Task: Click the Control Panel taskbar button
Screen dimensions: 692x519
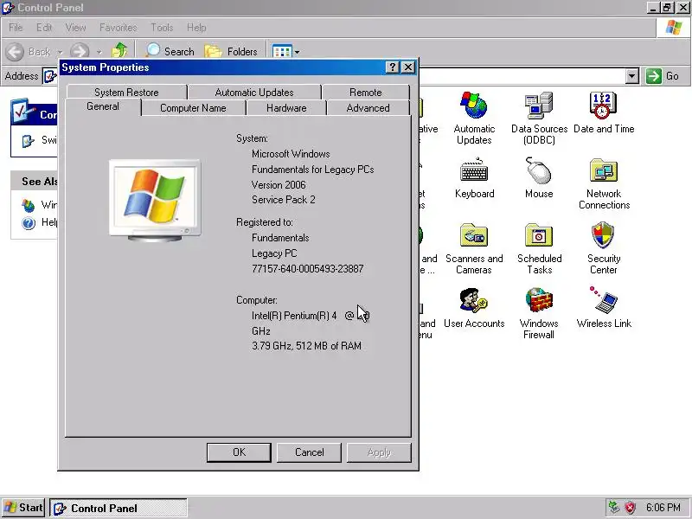Action: pos(119,508)
